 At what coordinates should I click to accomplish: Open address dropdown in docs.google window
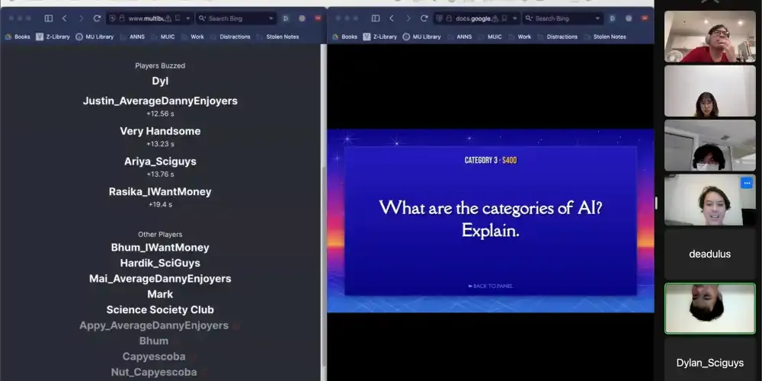515,18
